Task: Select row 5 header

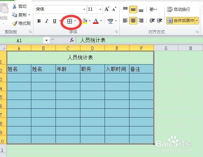Action: [3, 95]
